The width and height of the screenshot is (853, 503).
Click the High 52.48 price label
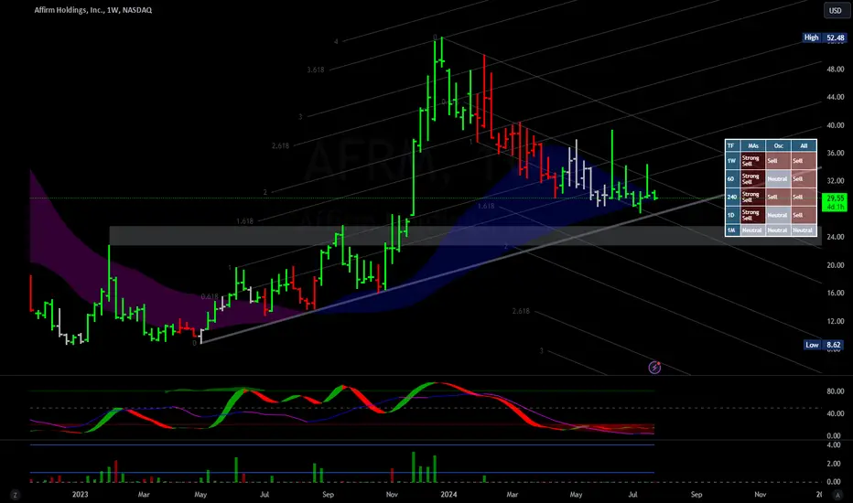825,37
